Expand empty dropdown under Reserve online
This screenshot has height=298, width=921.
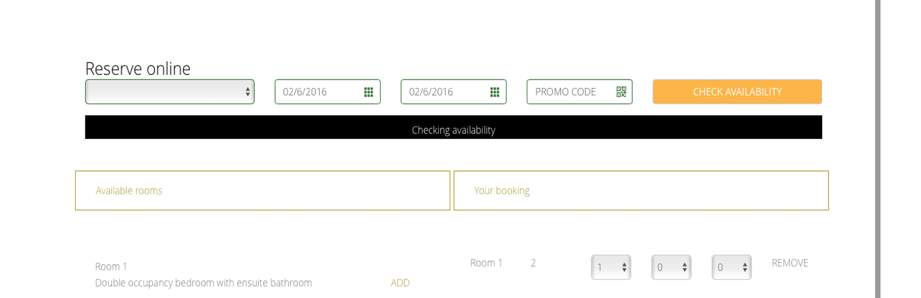pyautogui.click(x=170, y=92)
